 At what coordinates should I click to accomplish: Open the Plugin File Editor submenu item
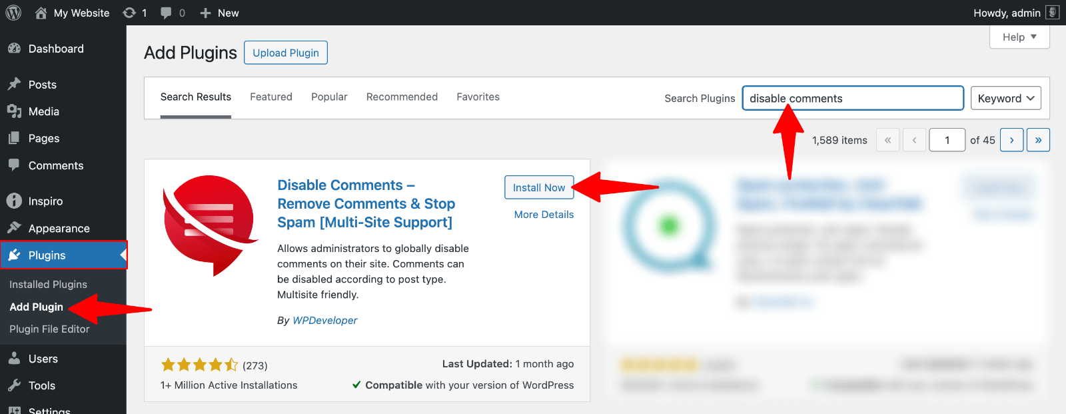pos(49,329)
